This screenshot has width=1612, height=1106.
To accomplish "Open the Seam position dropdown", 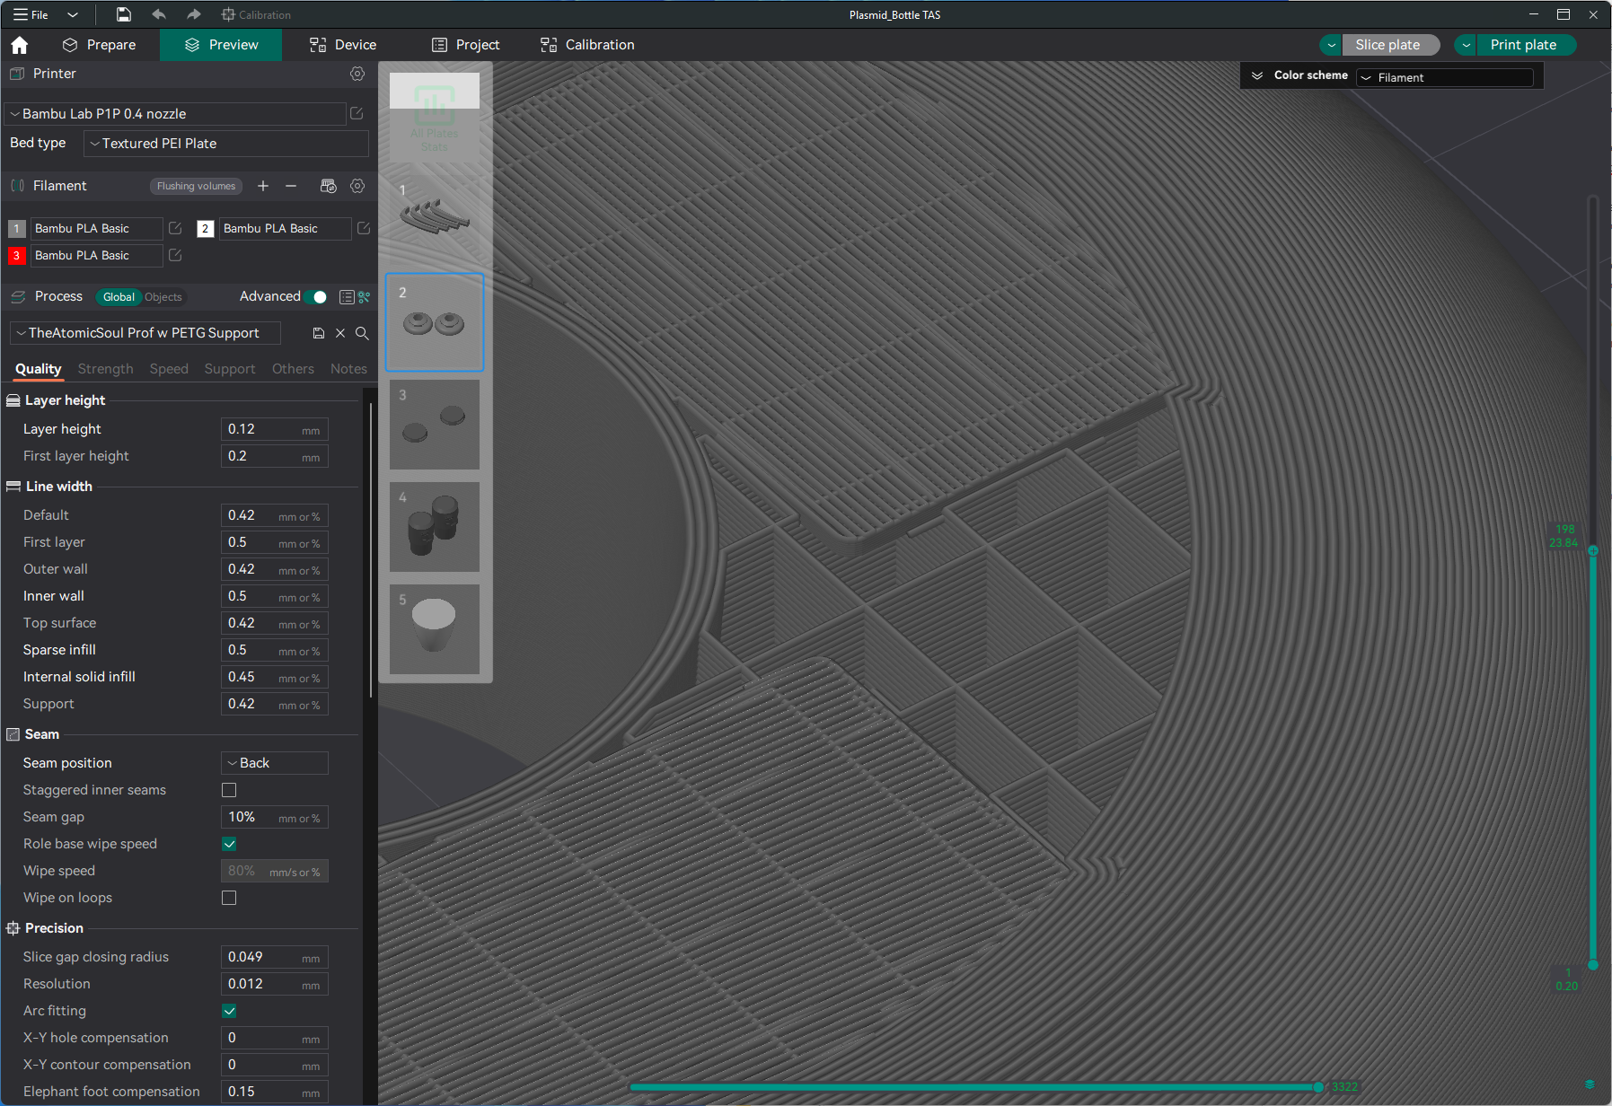I will (274, 762).
